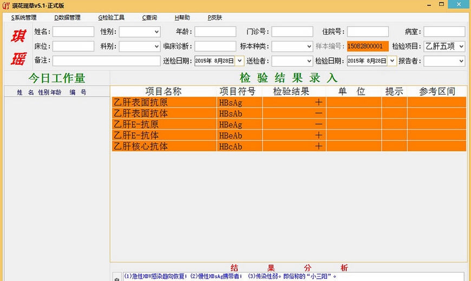The width and height of the screenshot is (471, 281).
Task: Click the 门诊号 input field
Action: [292, 31]
